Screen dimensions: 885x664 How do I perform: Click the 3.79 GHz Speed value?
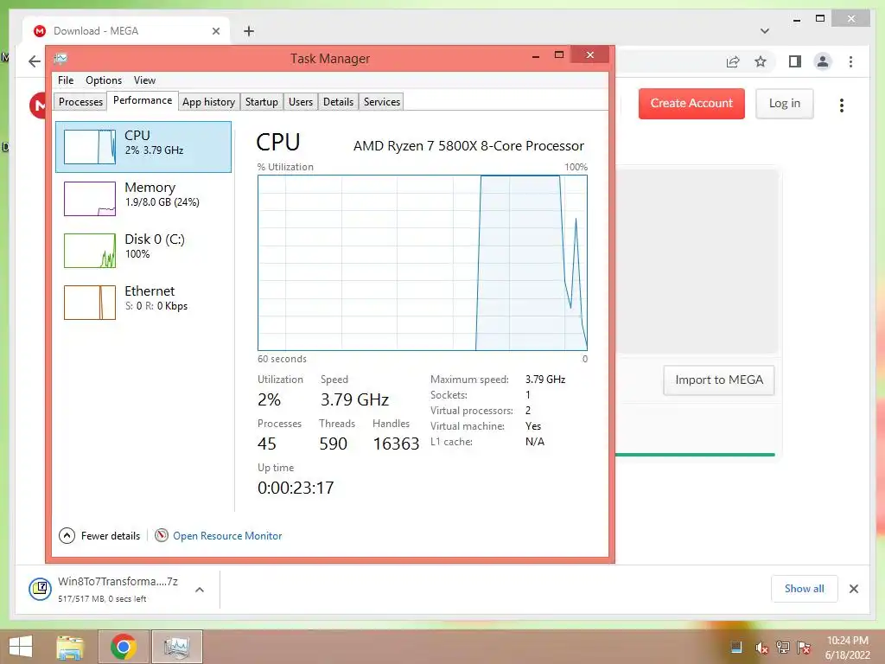click(354, 399)
